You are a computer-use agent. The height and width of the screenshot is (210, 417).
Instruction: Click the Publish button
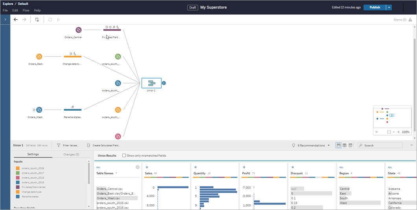(x=375, y=7)
